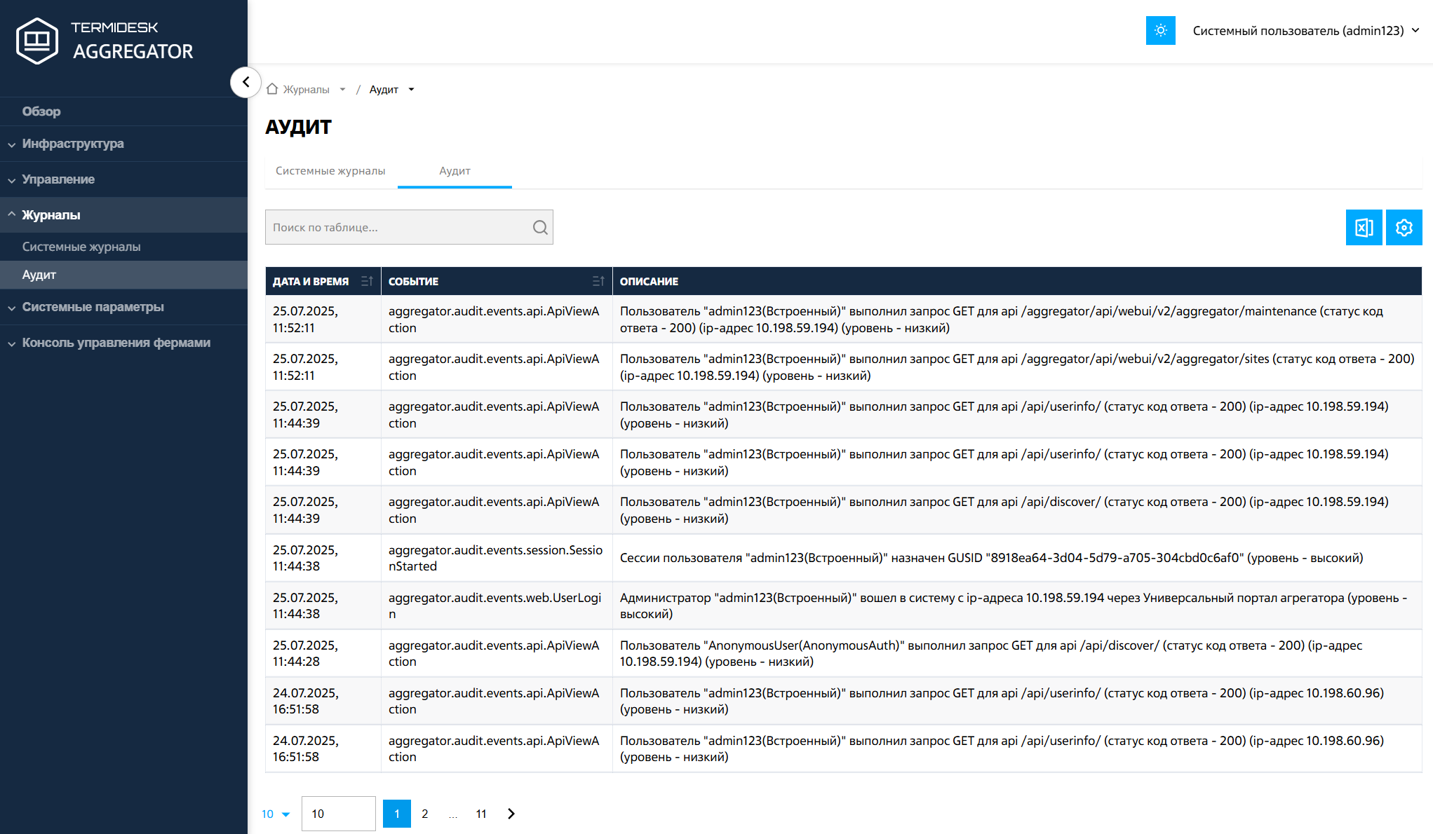The width and height of the screenshot is (1433, 834).
Task: Go to page 2
Action: [x=424, y=814]
